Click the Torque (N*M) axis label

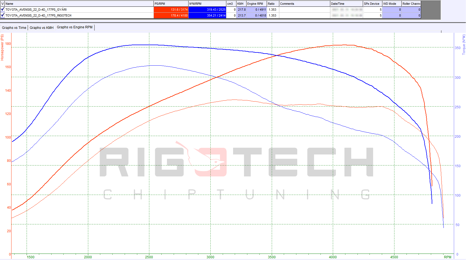click(x=464, y=45)
